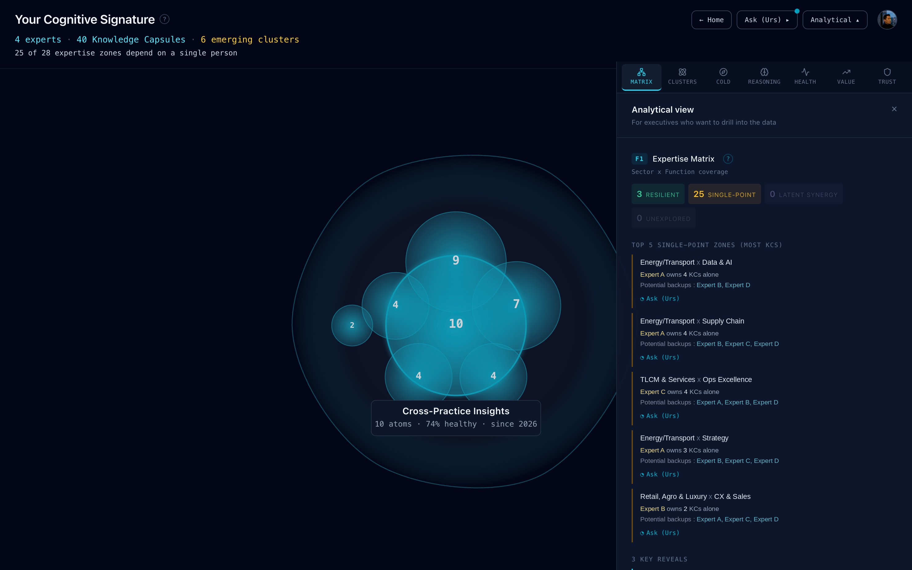The height and width of the screenshot is (570, 912).
Task: Open the Energy/Transport x Data & AI zone title
Action: (x=686, y=263)
